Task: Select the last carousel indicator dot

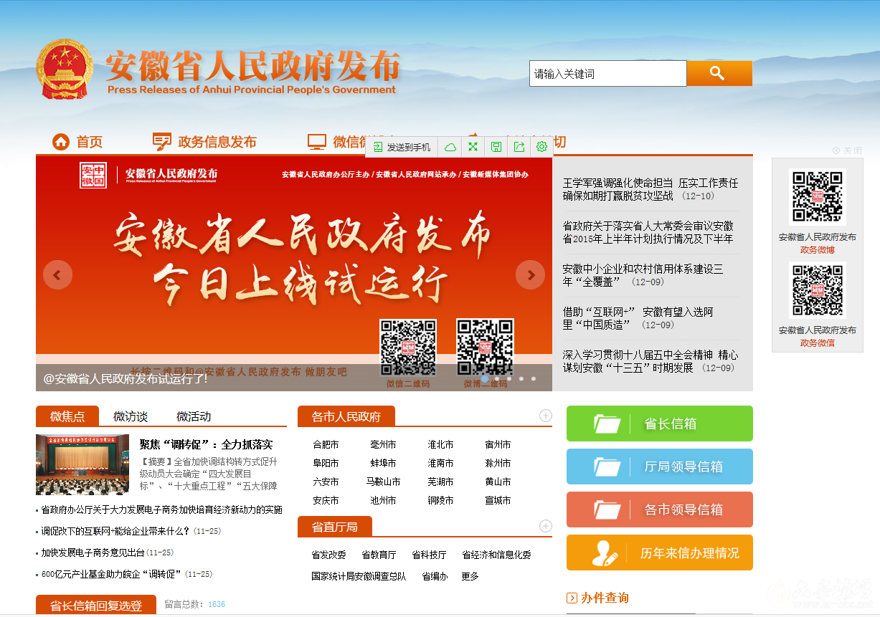Action: pos(533,378)
